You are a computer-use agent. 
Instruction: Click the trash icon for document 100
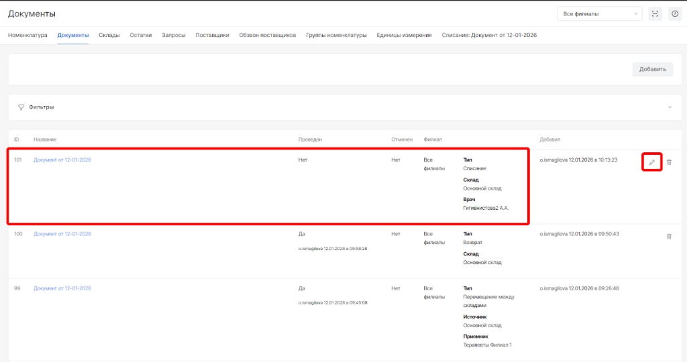tap(669, 236)
